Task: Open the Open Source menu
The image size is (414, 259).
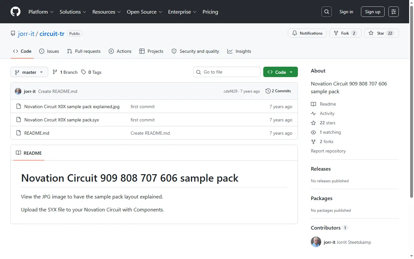Action: (x=144, y=12)
